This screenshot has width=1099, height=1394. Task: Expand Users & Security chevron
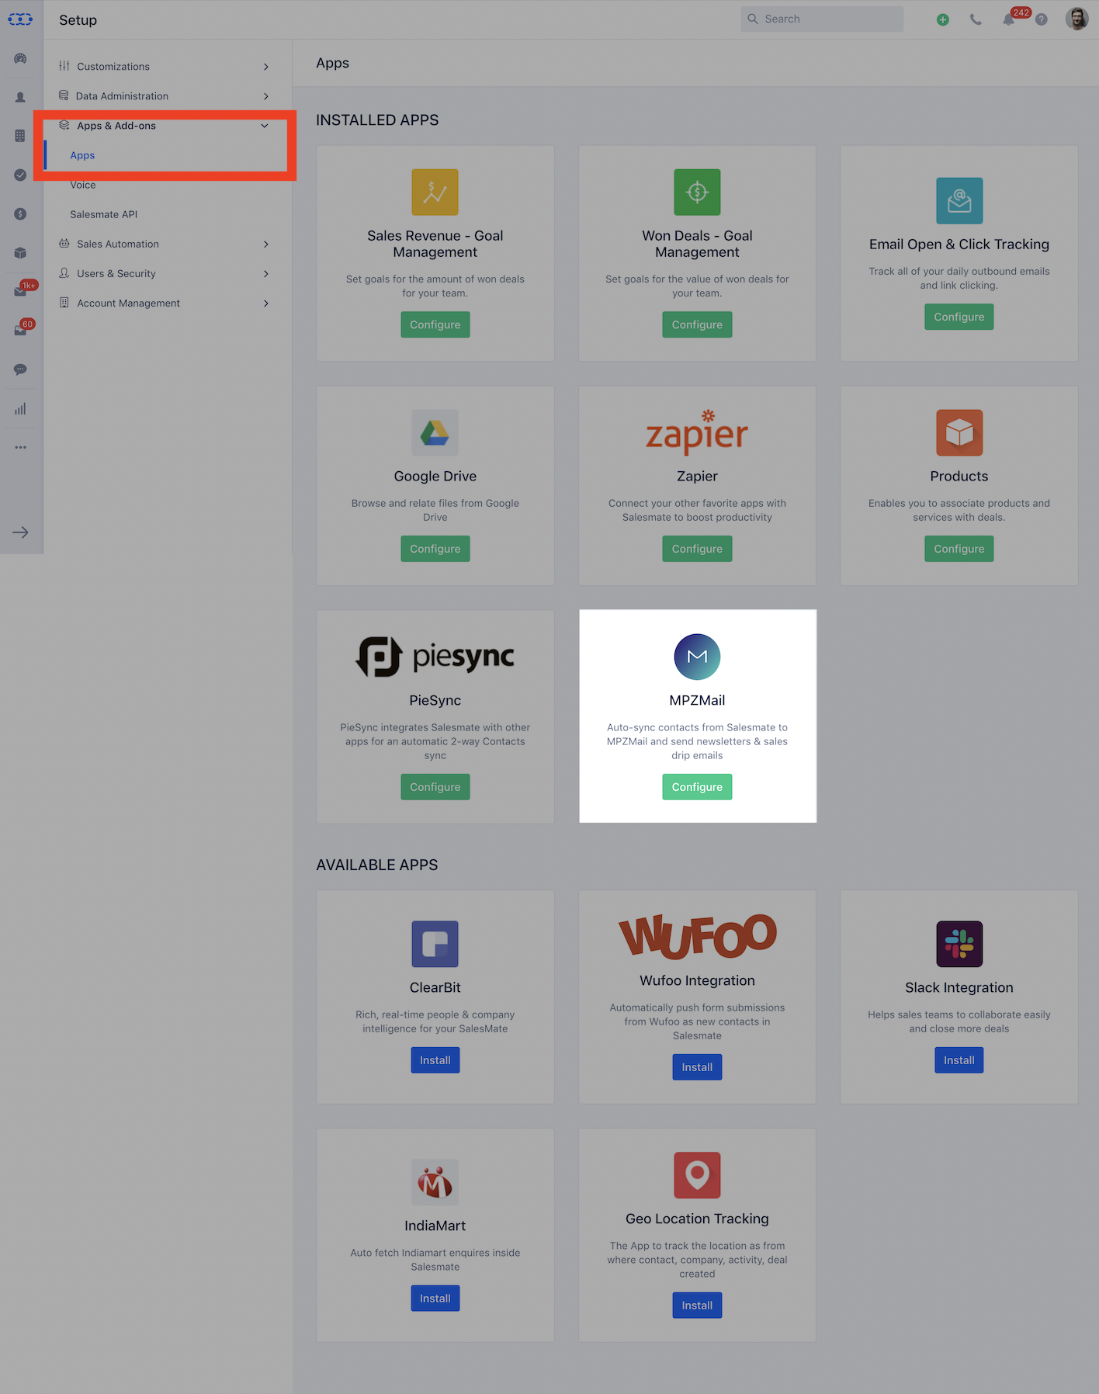click(265, 274)
